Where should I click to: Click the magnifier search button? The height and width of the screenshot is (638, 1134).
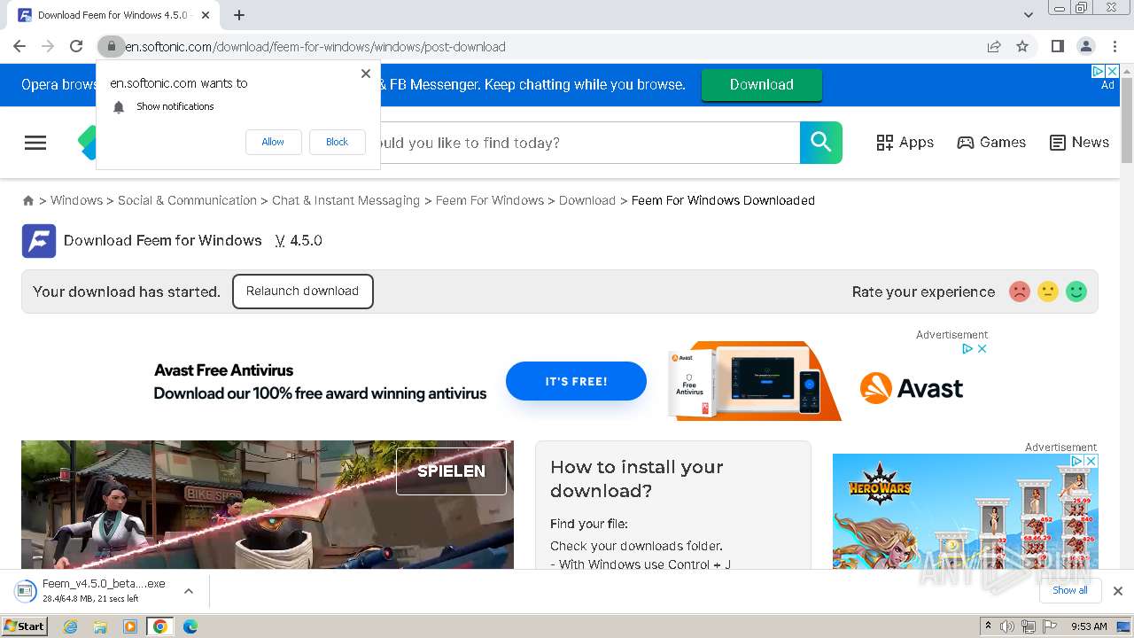821,143
